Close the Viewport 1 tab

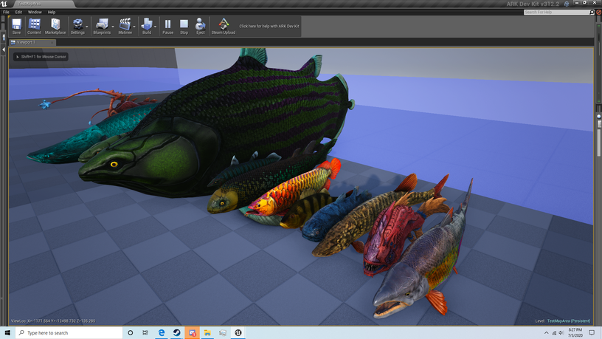(52, 43)
